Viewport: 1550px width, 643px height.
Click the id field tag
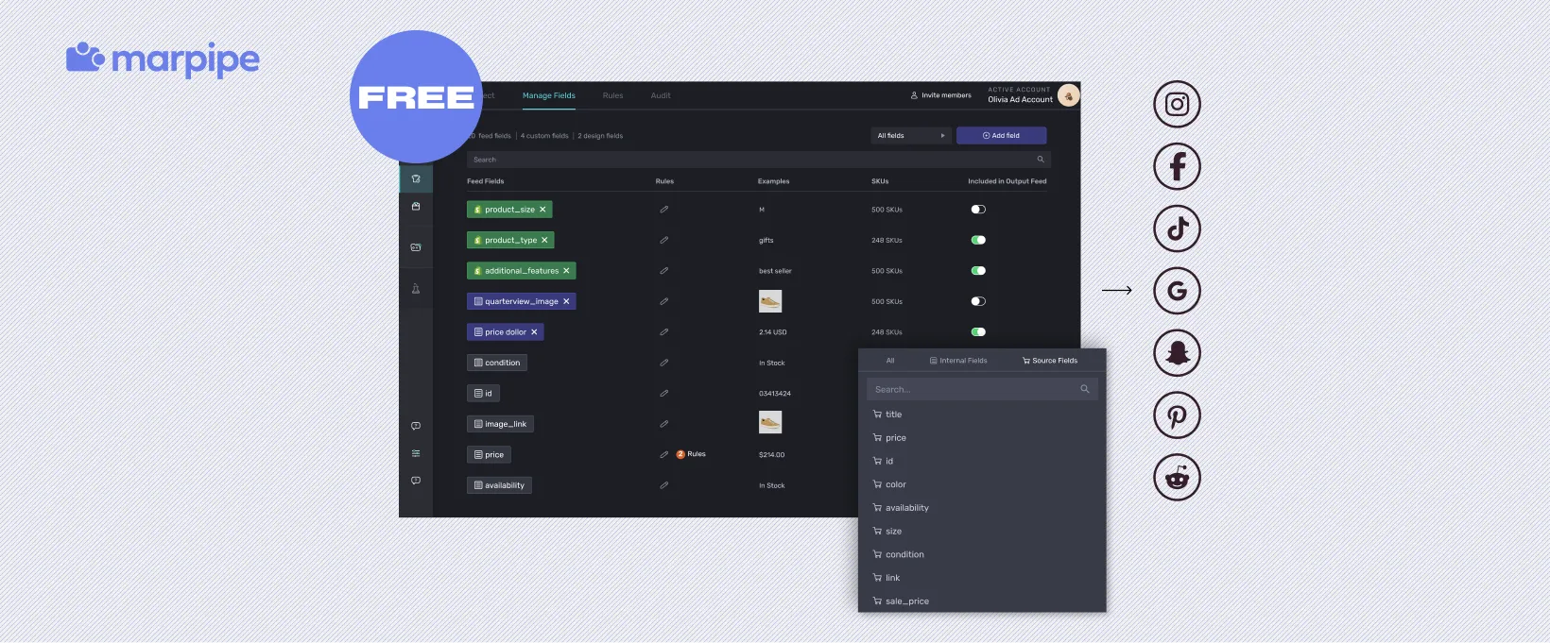pyautogui.click(x=483, y=394)
